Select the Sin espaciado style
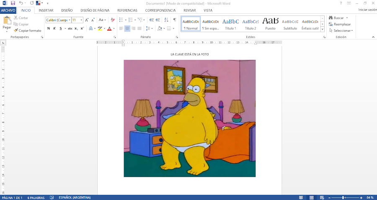The image size is (377, 200). (x=210, y=24)
